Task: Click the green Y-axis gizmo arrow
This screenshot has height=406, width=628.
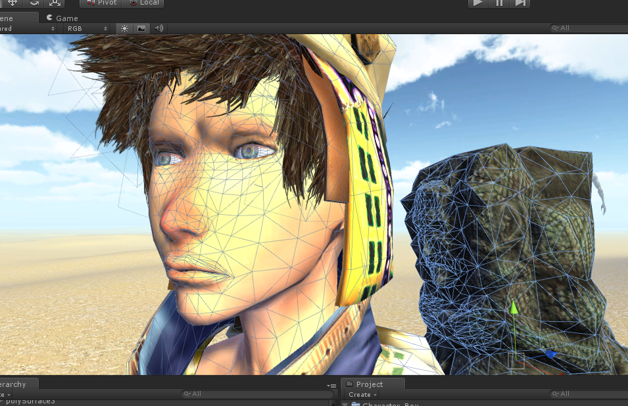Action: click(x=514, y=308)
